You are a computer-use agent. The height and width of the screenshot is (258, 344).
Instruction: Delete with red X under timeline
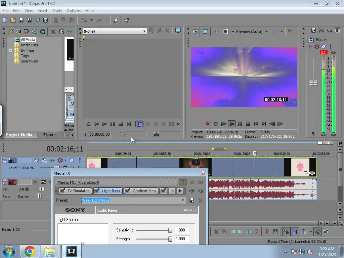(216, 231)
